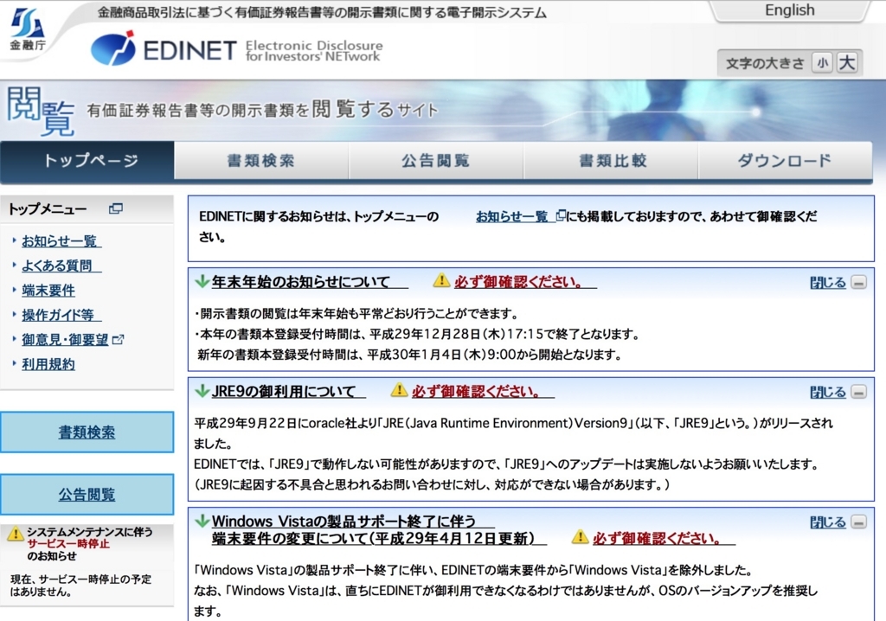886x621 pixels.
Task: Open お知らせ一覧 in the sidebar menu
Action: [x=61, y=241]
